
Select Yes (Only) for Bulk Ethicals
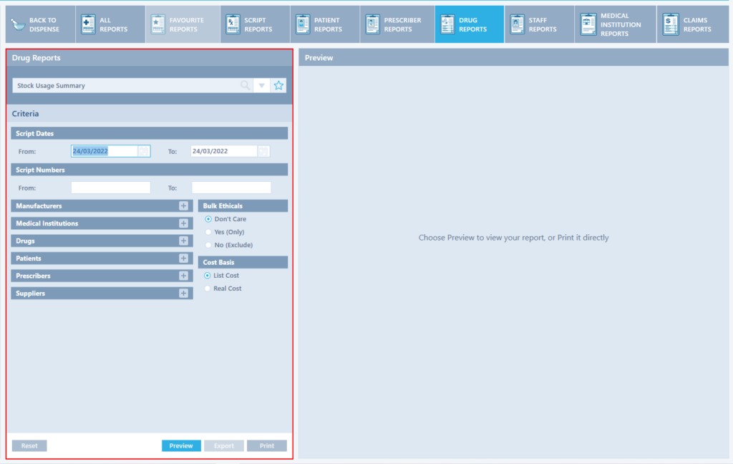point(208,232)
